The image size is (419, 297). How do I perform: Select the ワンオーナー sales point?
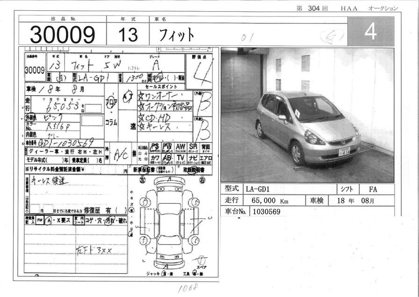[161, 96]
